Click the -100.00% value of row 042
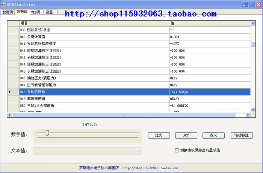This screenshot has height=173, width=263. [x=210, y=51]
